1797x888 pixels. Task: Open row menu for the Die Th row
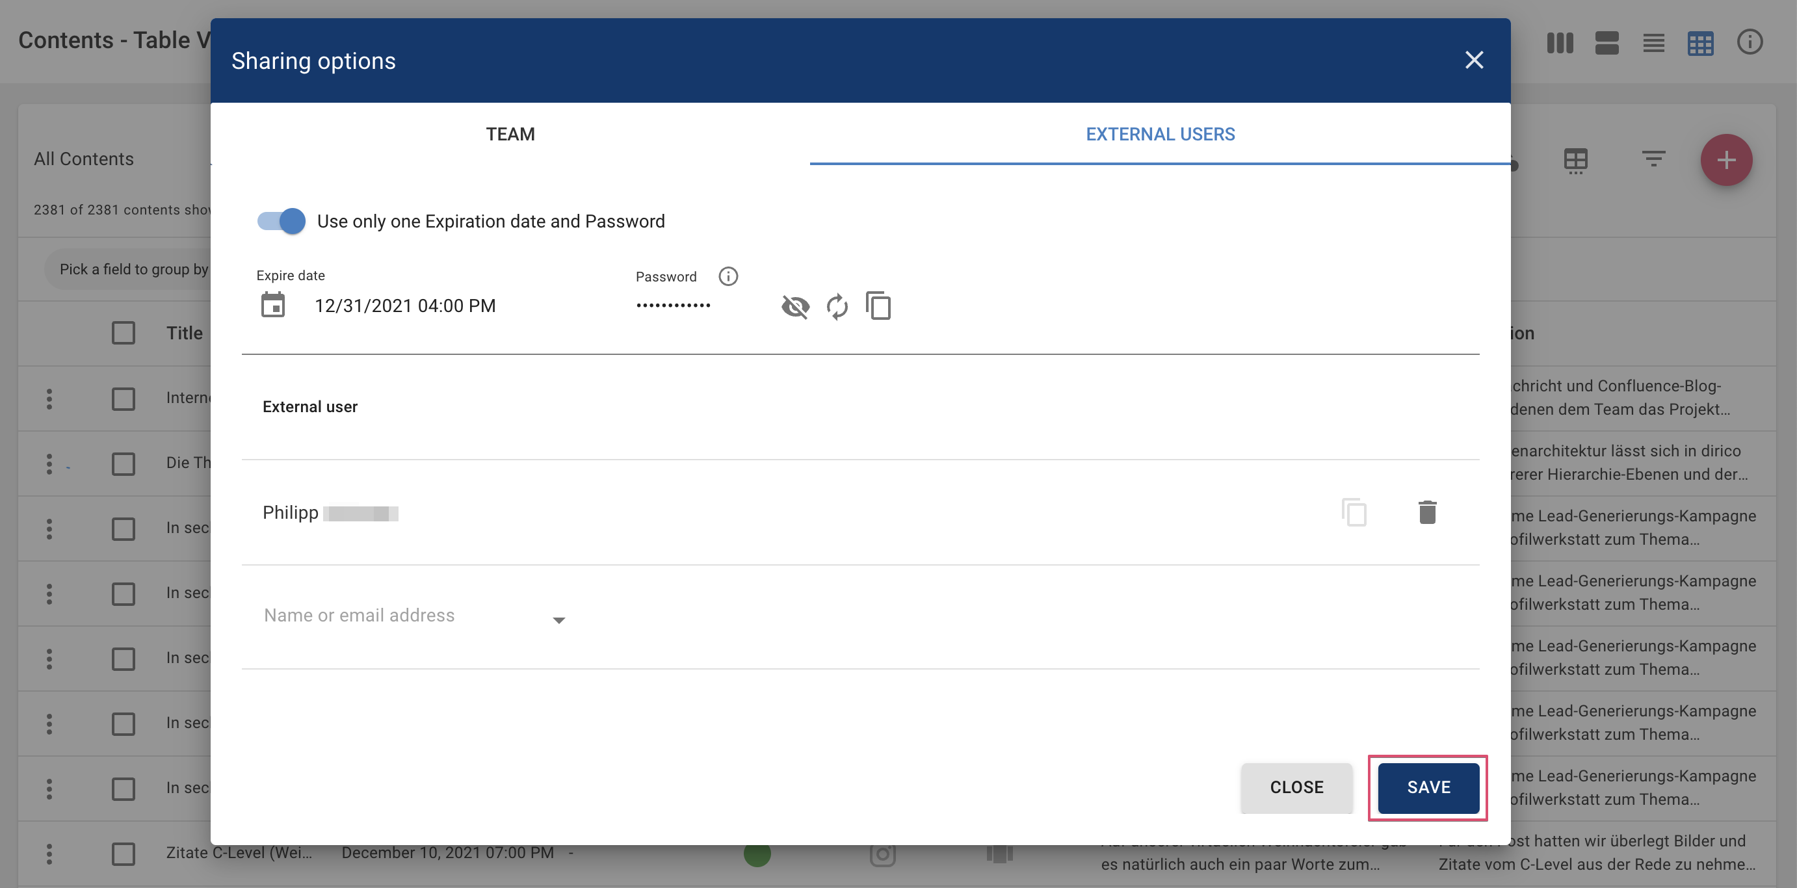[x=49, y=464]
